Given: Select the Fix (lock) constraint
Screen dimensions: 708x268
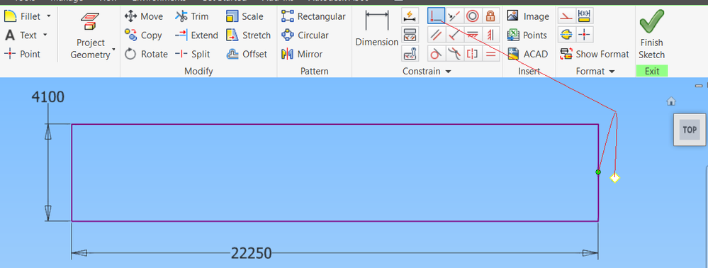Looking at the screenshot, I should click(x=490, y=16).
